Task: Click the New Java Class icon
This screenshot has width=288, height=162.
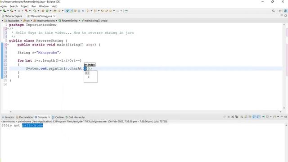Action: click(47, 11)
